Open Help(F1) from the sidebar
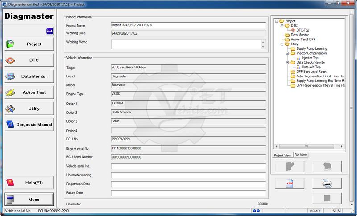Screen dimensions: 357x216 point(29,183)
